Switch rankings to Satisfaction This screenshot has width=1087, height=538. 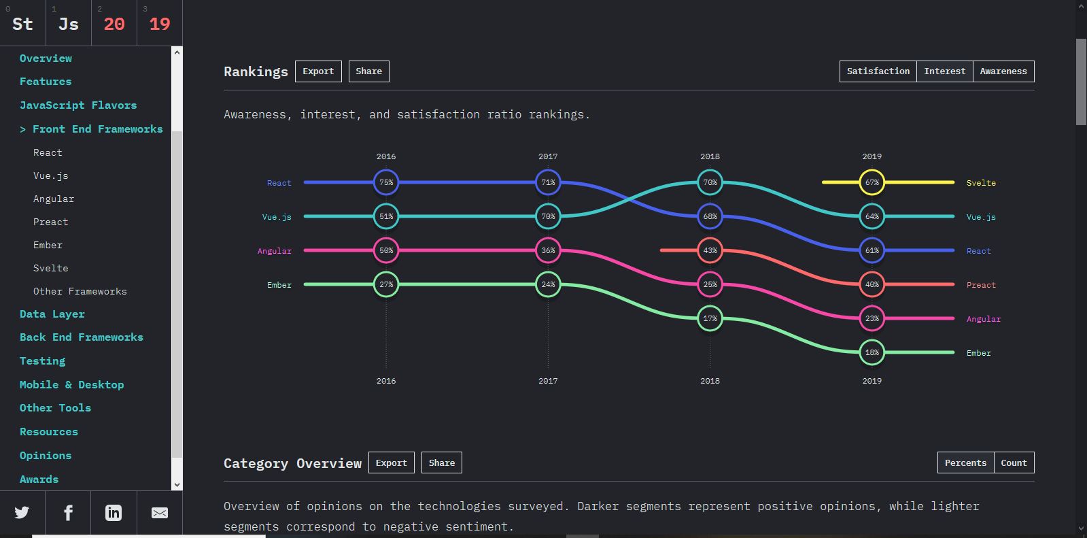[878, 71]
